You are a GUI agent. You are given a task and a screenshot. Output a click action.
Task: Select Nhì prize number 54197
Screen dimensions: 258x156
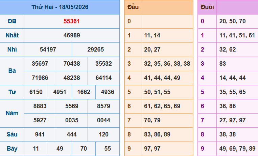click(48, 50)
